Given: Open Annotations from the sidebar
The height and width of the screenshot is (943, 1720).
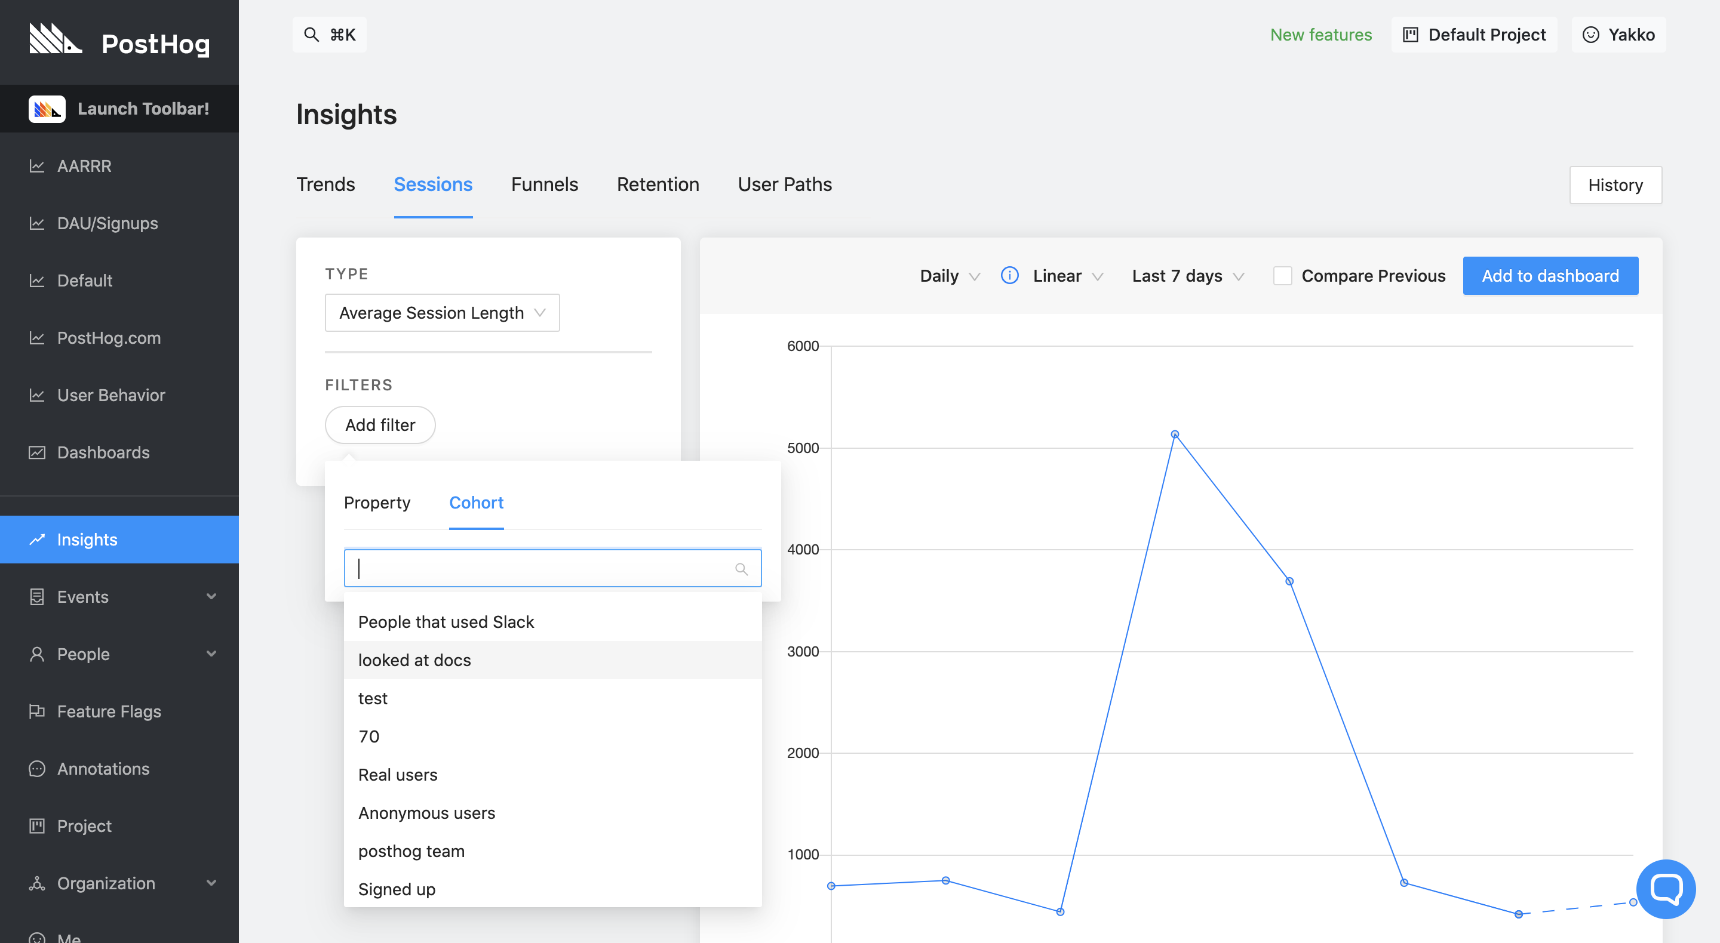Looking at the screenshot, I should pyautogui.click(x=103, y=769).
